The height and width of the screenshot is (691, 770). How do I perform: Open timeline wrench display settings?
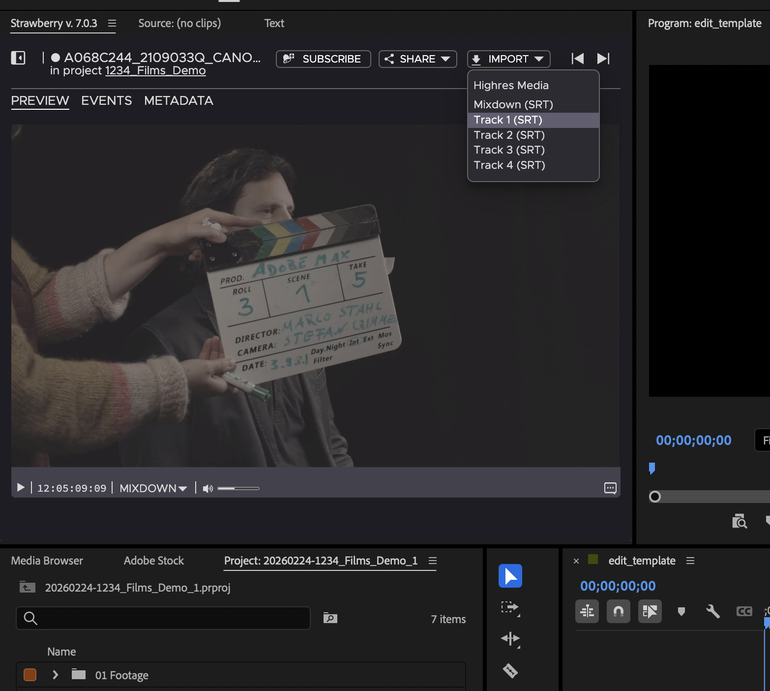point(712,611)
